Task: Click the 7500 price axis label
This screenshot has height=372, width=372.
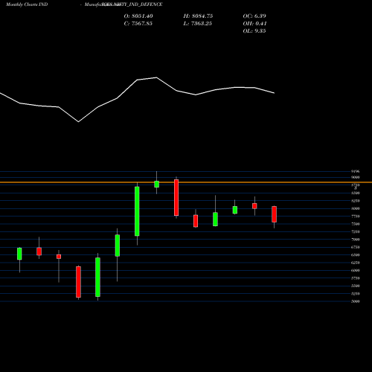Action: click(356, 224)
